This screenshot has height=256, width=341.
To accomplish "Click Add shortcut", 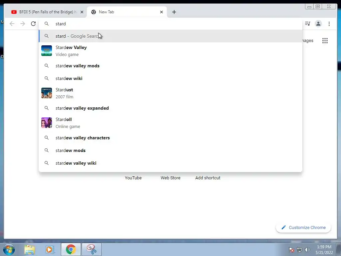I will pos(208,178).
